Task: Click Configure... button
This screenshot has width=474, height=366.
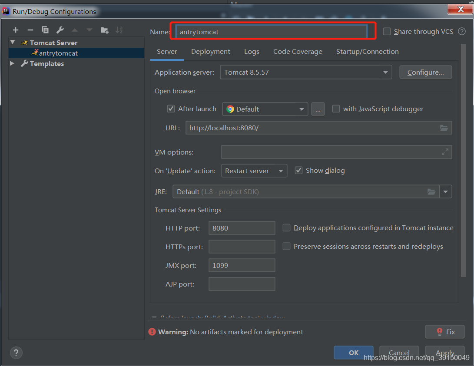Action: coord(425,72)
